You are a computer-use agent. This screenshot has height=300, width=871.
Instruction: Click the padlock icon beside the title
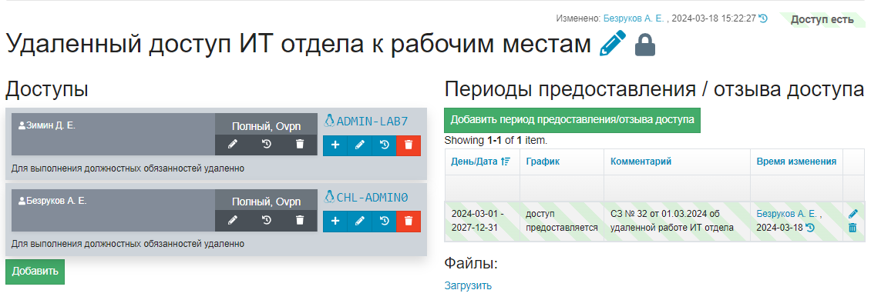(x=645, y=45)
